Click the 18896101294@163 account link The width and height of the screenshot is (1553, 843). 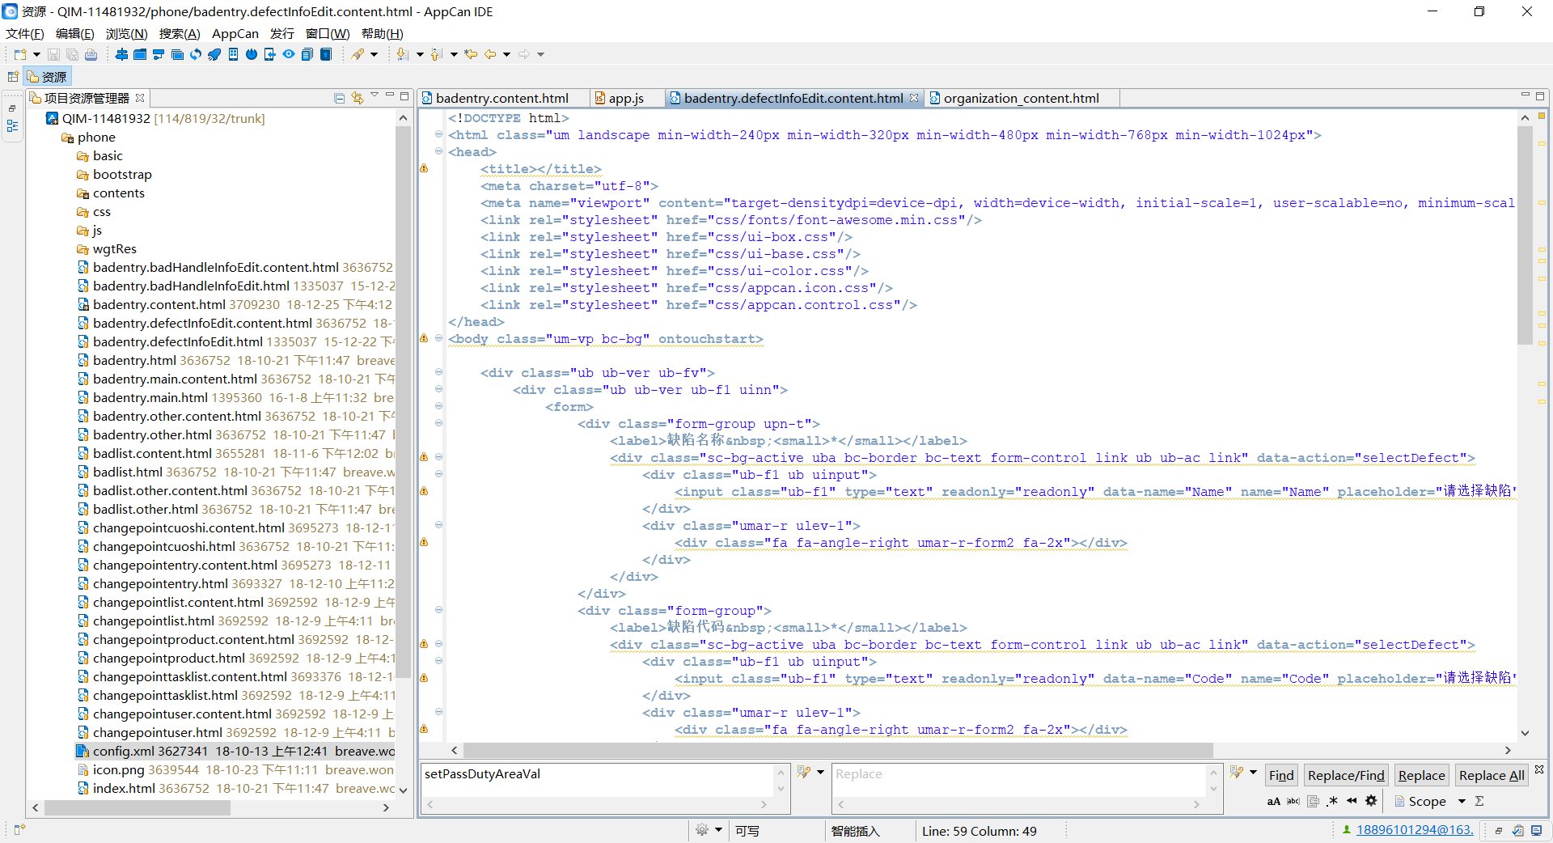1414,829
